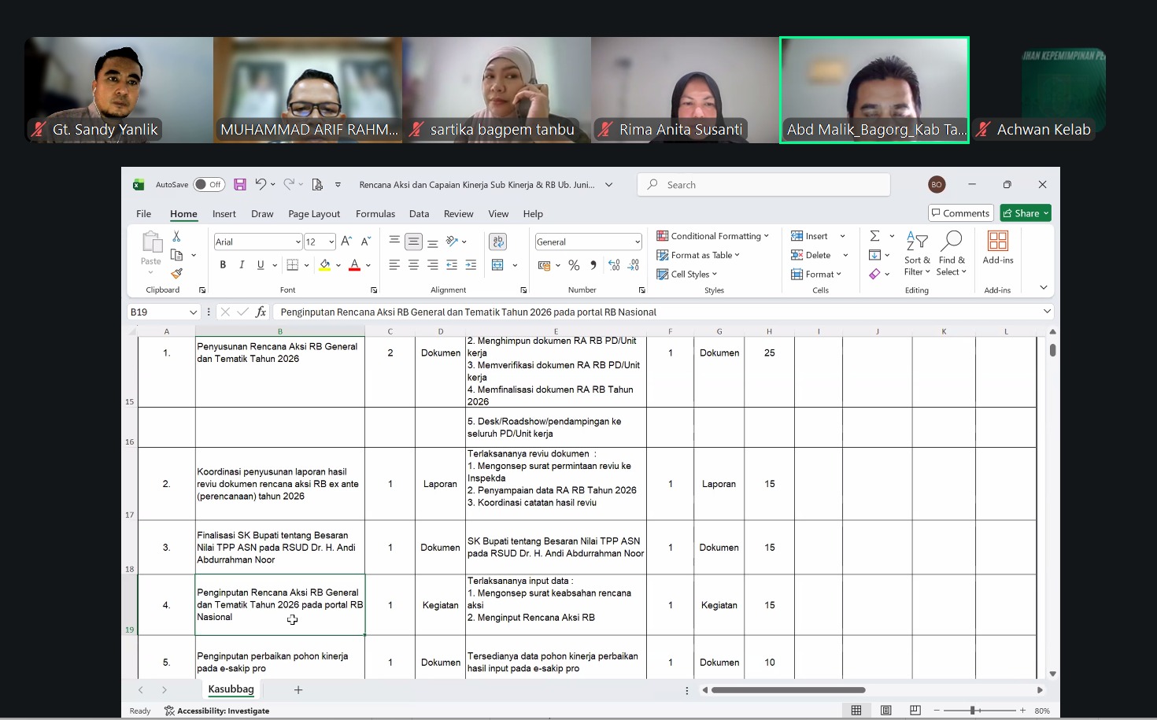The height and width of the screenshot is (720, 1157).
Task: Adjust the zoom slider handle
Action: click(973, 711)
